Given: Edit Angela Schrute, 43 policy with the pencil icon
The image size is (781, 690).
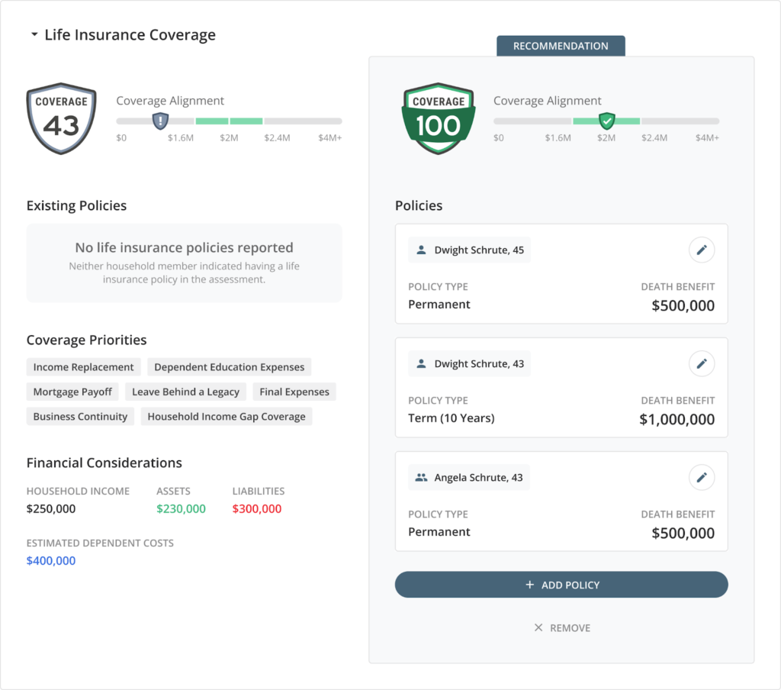Looking at the screenshot, I should pos(702,477).
